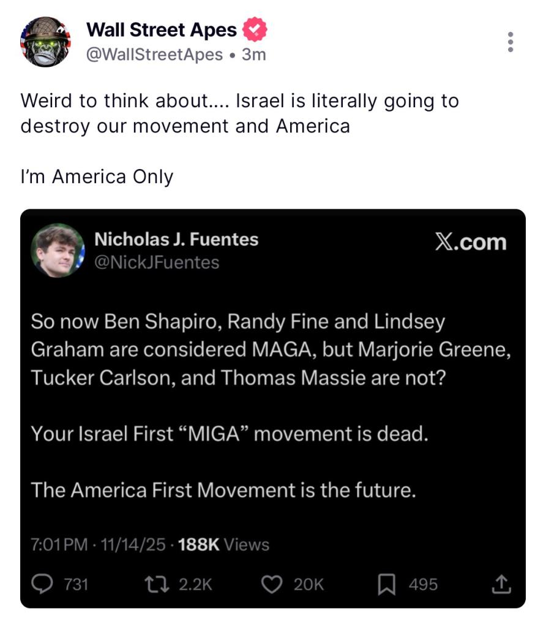The width and height of the screenshot is (546, 627).
Task: Open the three-dot more options menu
Action: click(510, 42)
